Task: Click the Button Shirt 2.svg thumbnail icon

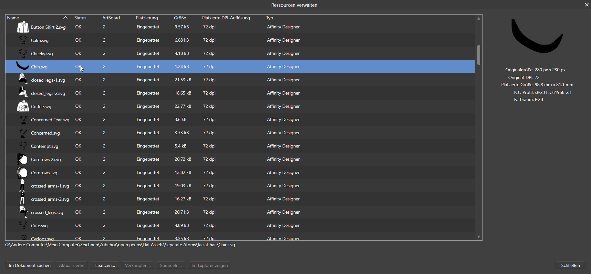Action: point(23,27)
